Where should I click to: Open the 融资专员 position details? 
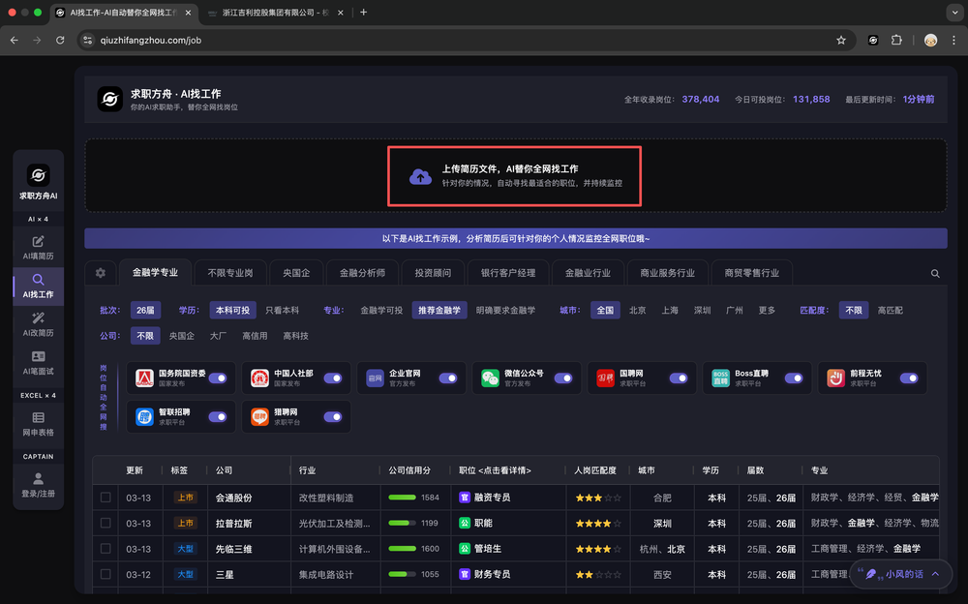(492, 498)
